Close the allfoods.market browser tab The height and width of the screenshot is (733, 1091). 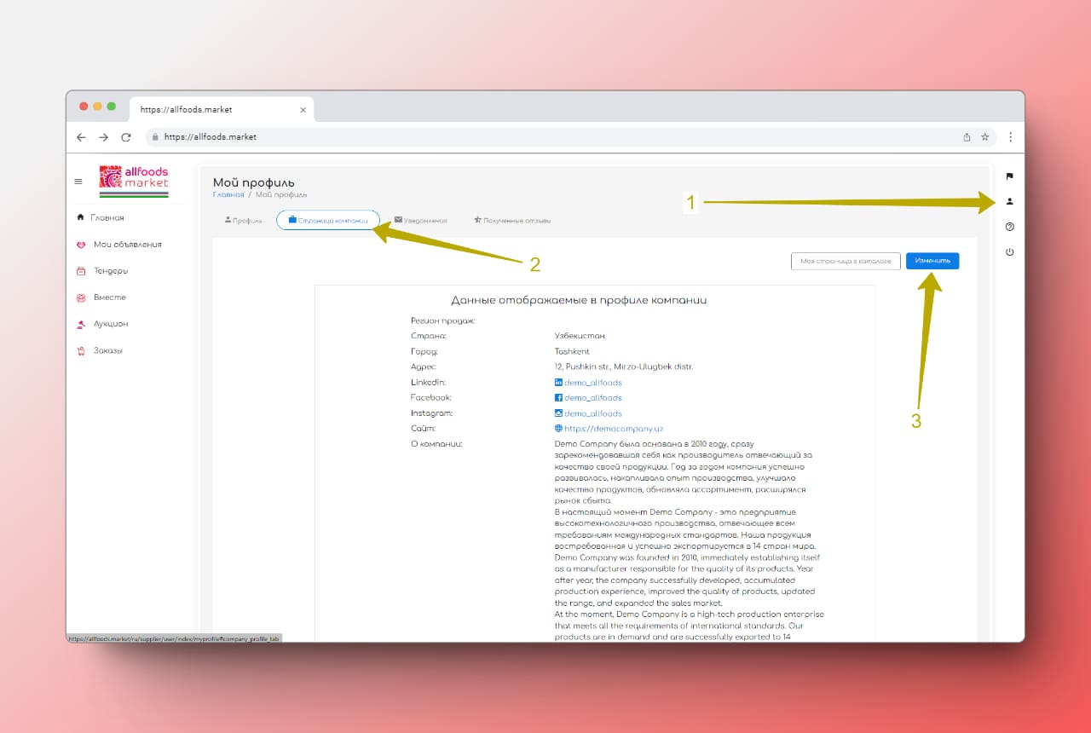(x=303, y=110)
